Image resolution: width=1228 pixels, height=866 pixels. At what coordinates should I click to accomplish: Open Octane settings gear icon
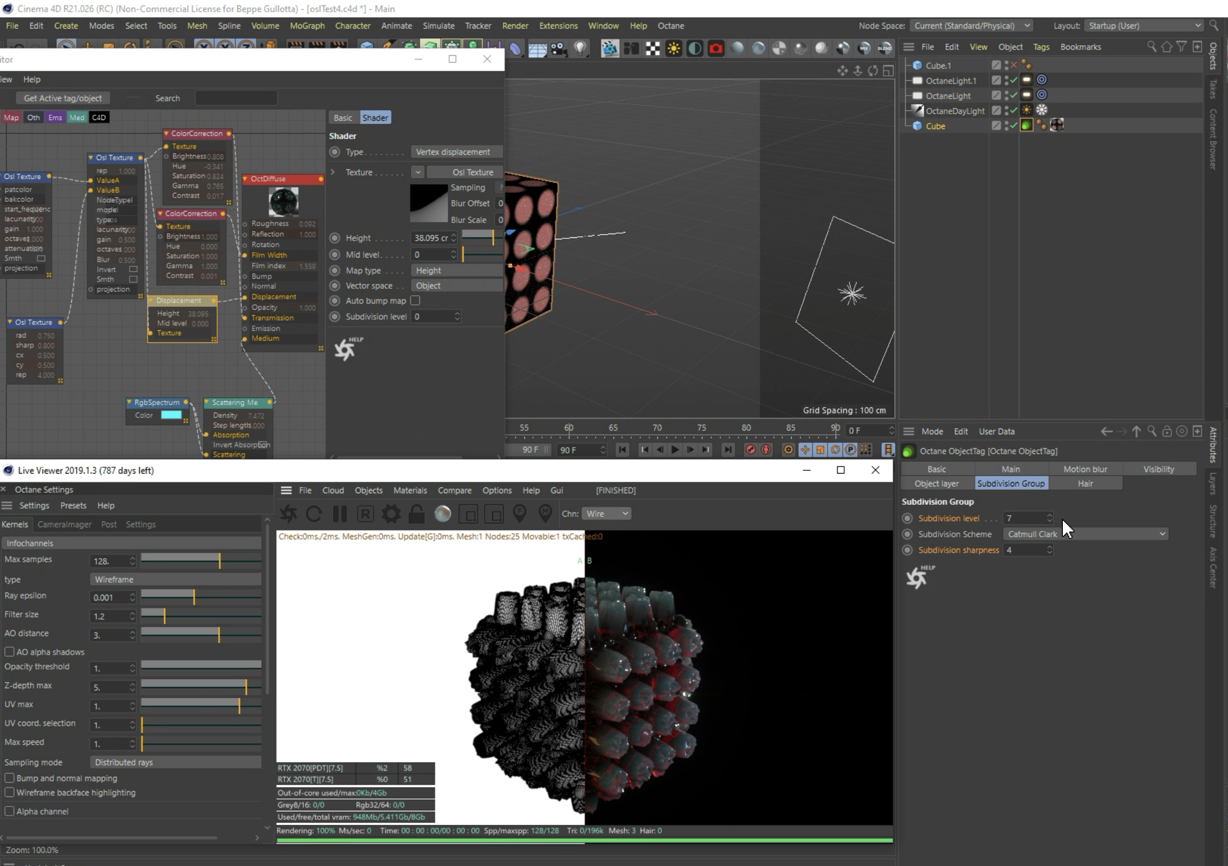coord(391,514)
